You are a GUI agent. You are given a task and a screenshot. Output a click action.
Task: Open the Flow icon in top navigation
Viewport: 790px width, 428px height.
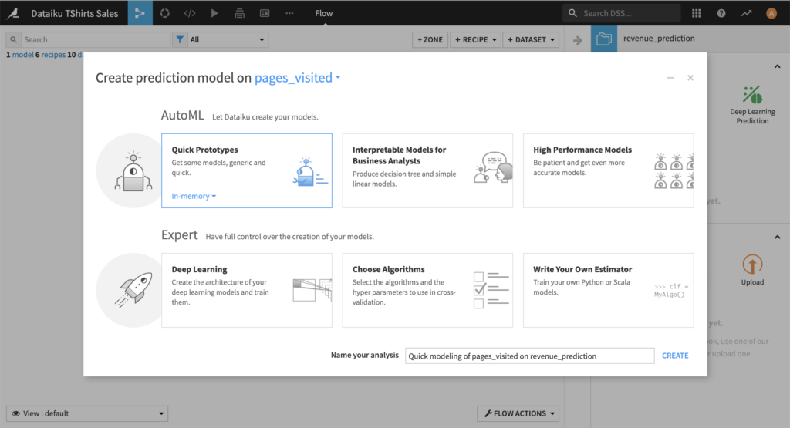pos(140,13)
